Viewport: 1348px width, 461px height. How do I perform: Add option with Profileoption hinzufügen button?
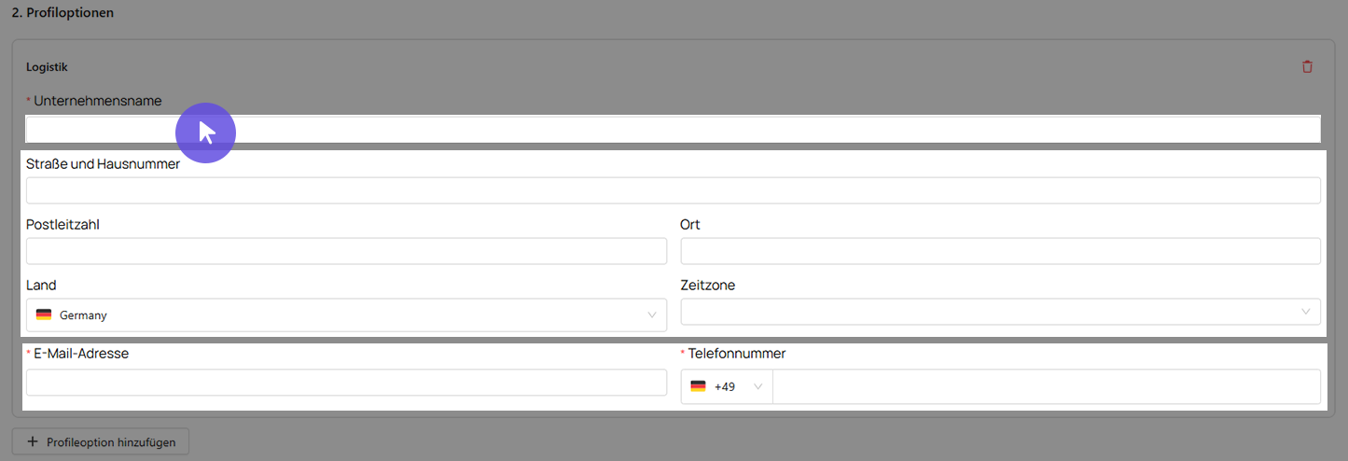point(100,441)
